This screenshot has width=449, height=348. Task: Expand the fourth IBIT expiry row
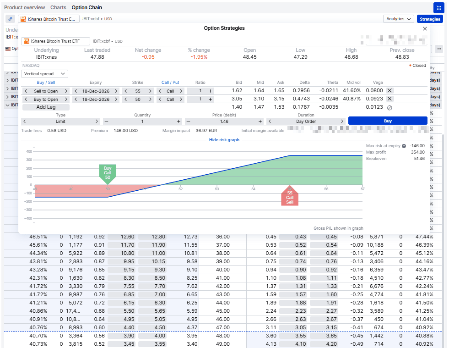7,97
